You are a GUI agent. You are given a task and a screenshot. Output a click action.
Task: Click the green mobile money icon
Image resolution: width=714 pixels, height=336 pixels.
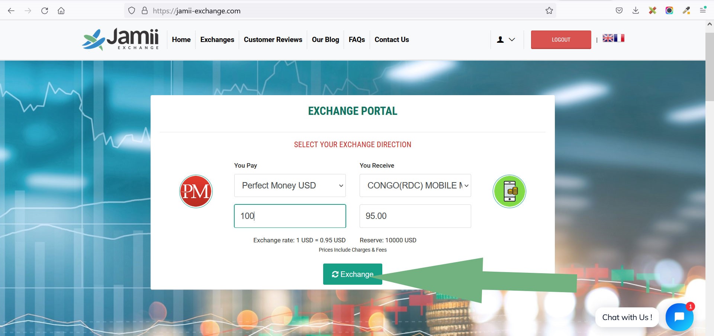point(509,191)
